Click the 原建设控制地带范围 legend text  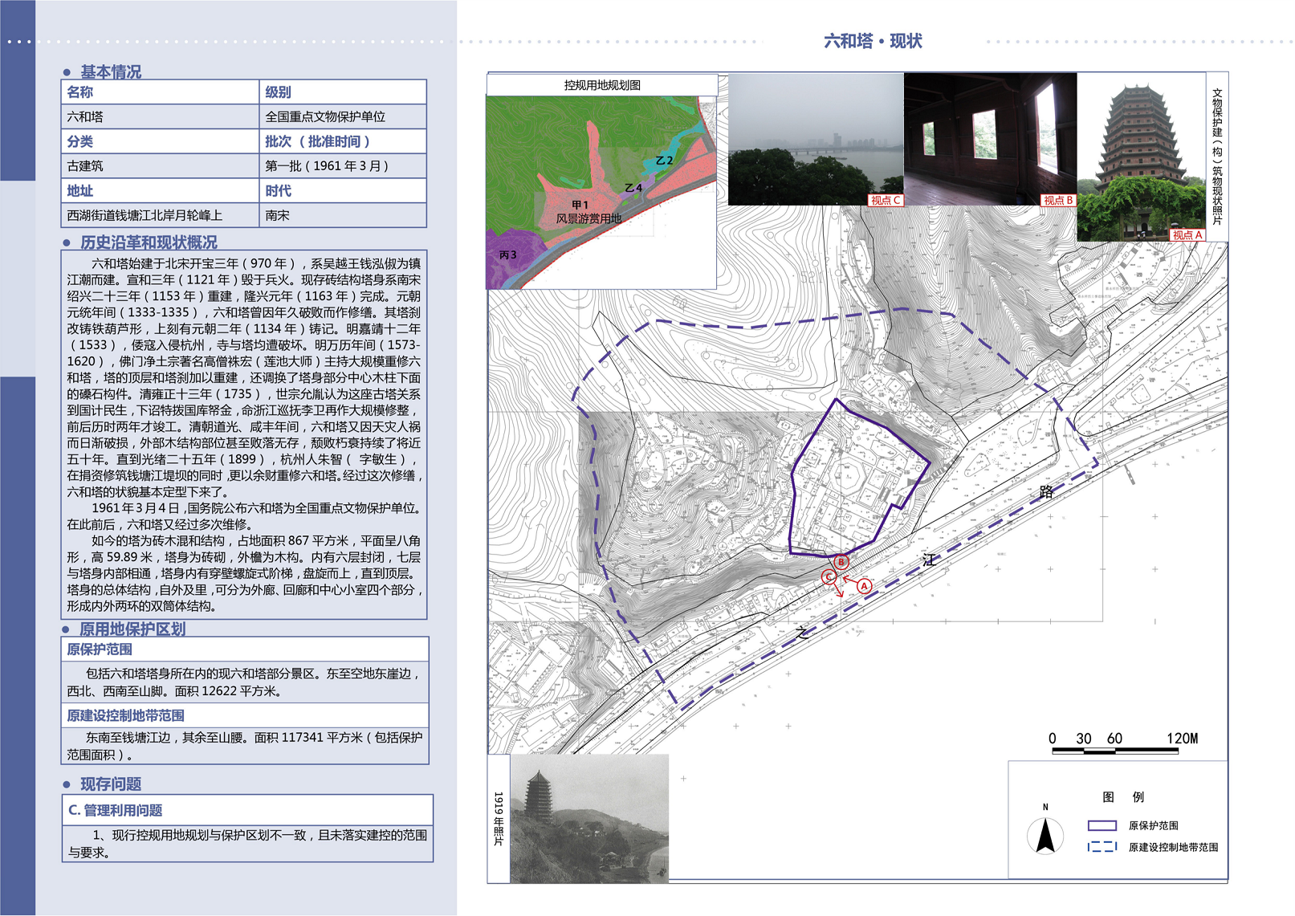point(1173,847)
